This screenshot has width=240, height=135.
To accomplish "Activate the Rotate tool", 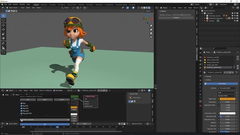I will click(x=3, y=30).
